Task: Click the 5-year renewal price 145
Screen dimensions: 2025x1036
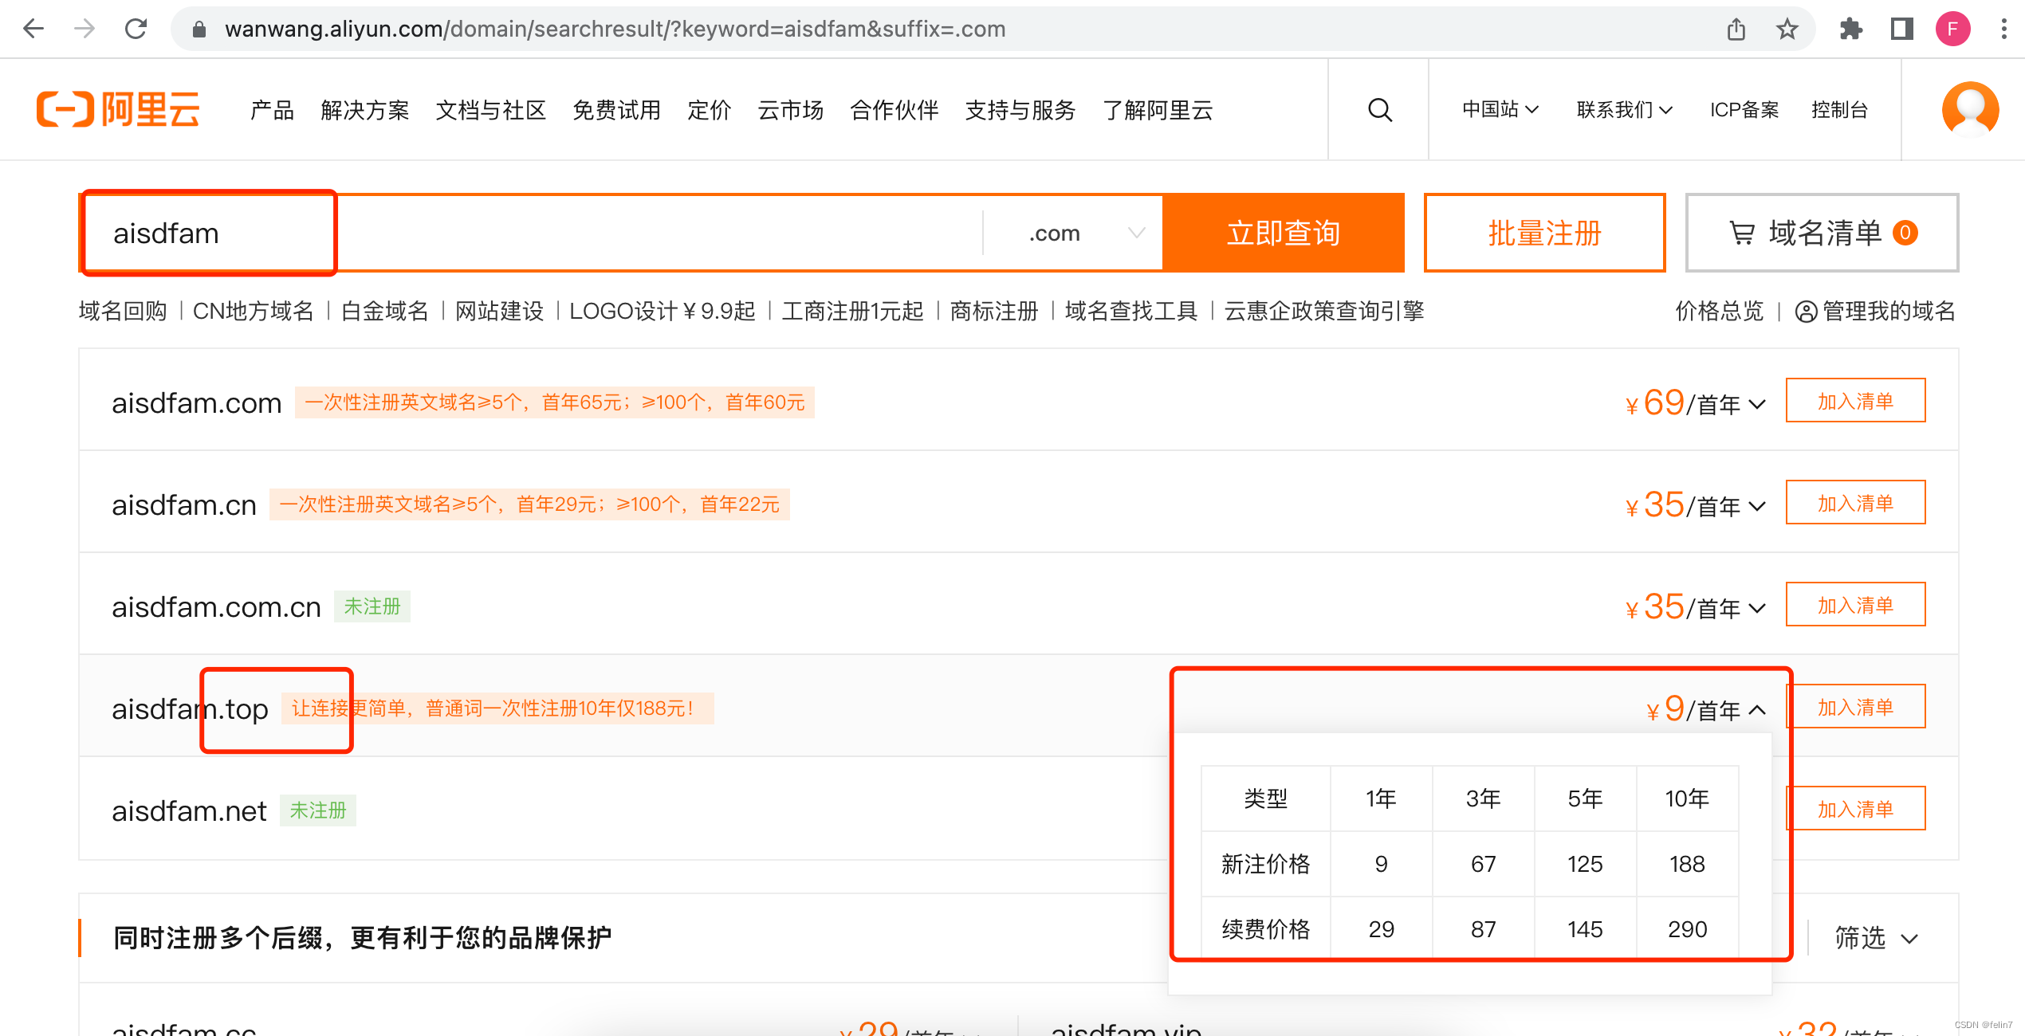Action: point(1585,929)
